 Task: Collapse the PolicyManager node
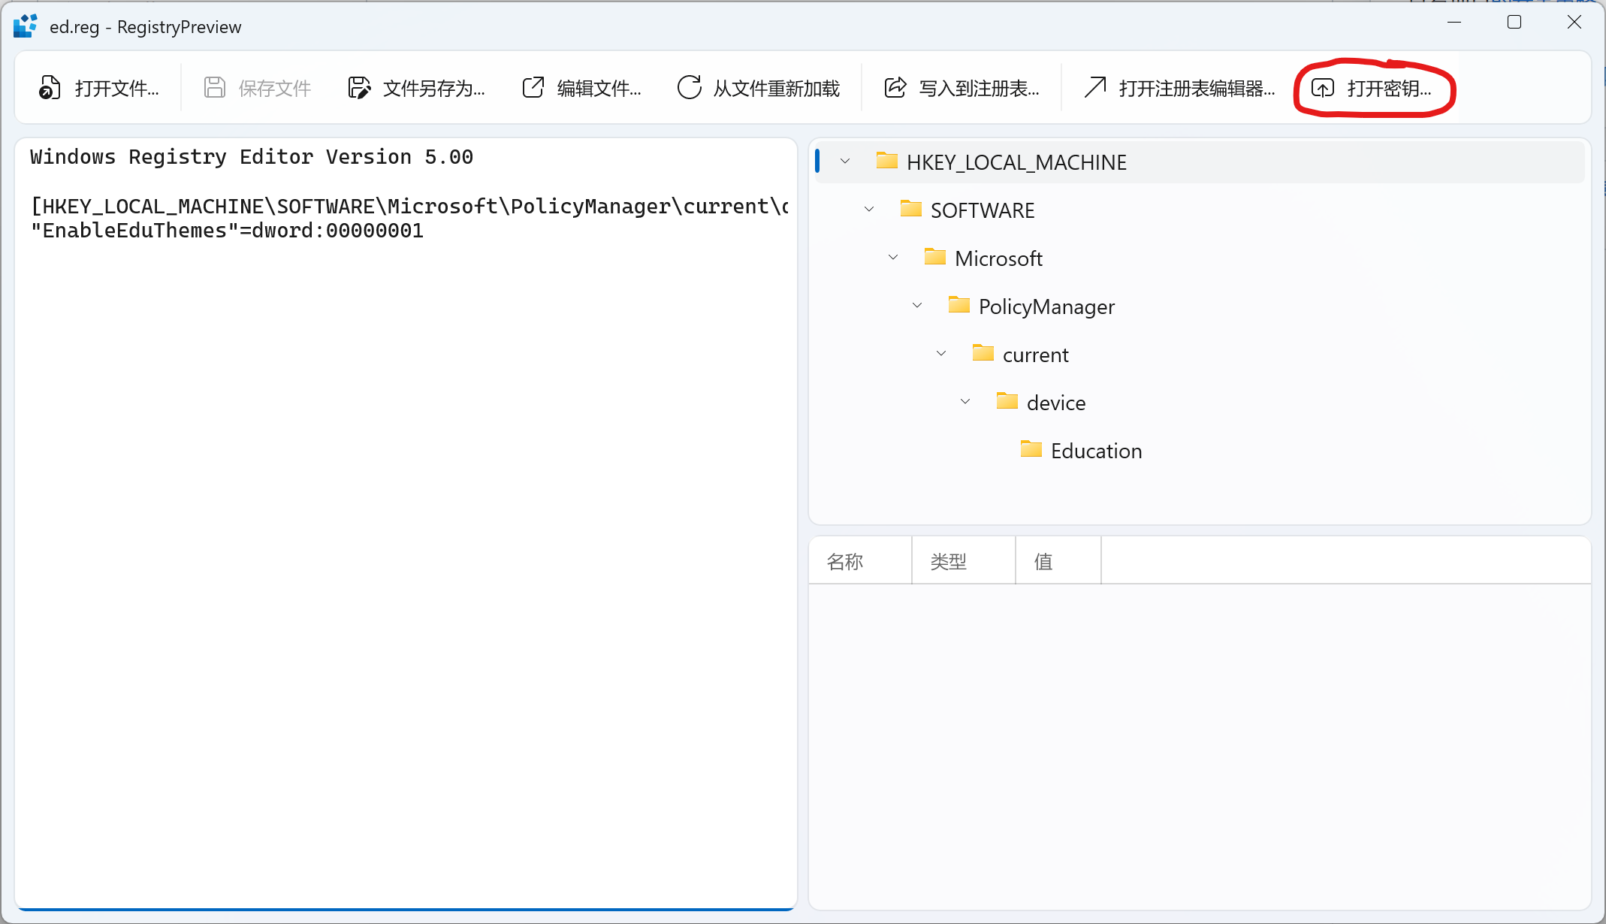[x=916, y=305]
